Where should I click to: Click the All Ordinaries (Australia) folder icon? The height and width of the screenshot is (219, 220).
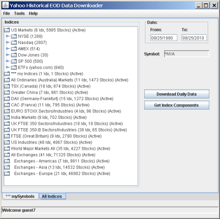pos(7,80)
